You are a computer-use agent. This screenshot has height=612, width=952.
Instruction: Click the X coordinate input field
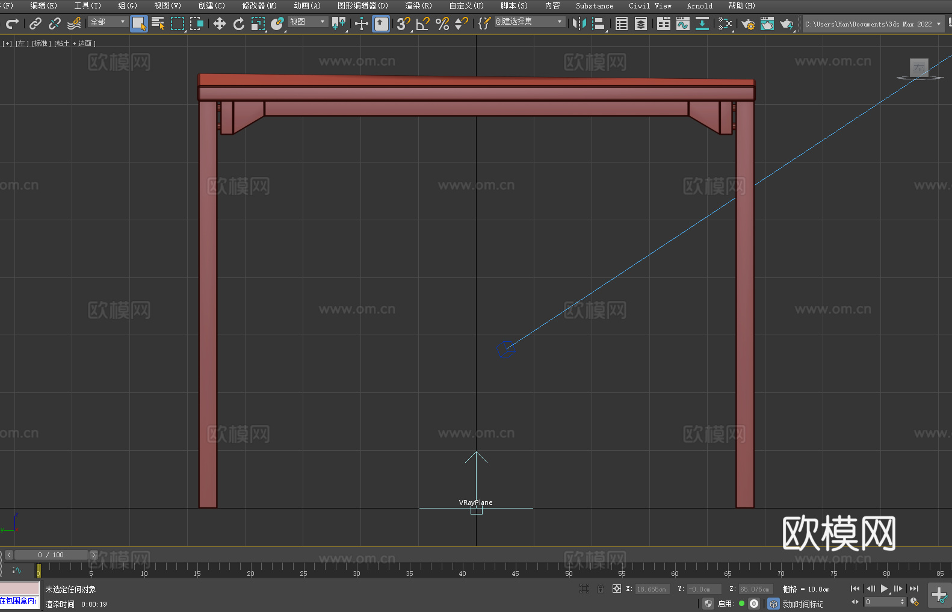(652, 589)
